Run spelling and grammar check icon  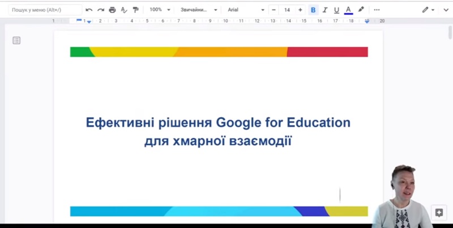point(124,10)
